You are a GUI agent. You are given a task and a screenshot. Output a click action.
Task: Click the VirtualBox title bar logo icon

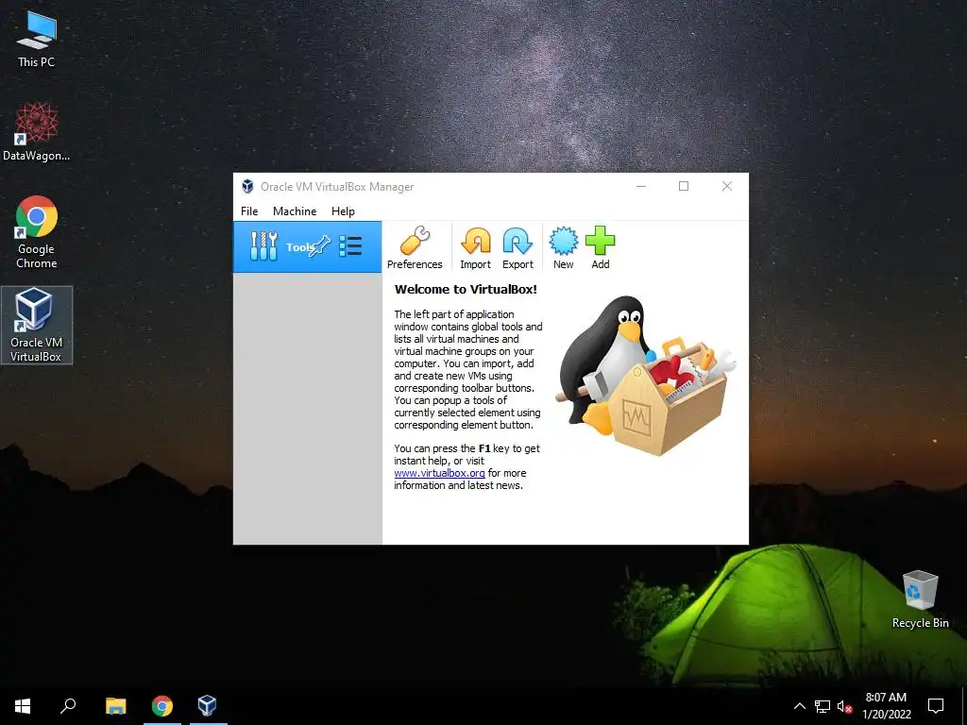247,186
